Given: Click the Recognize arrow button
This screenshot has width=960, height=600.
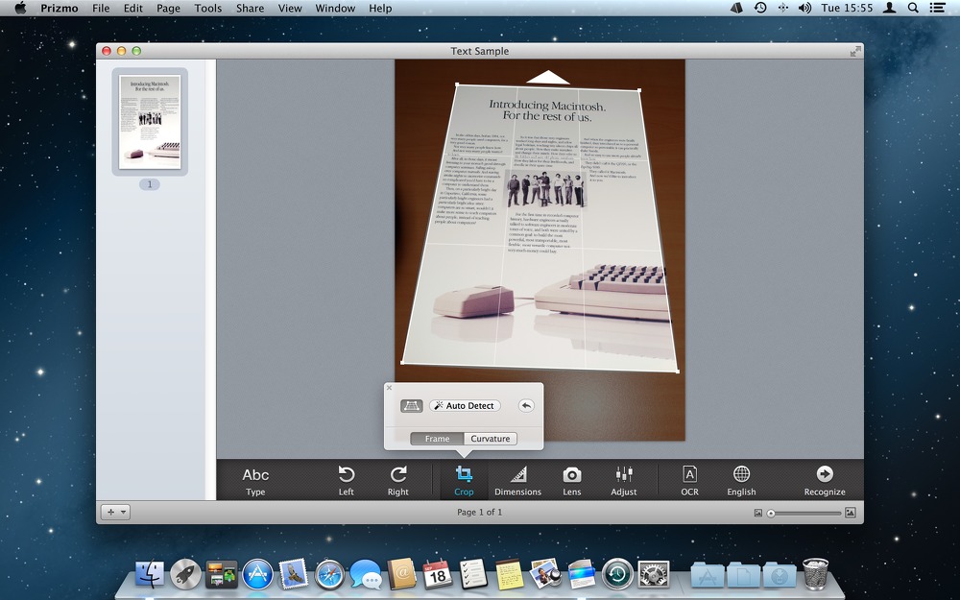Looking at the screenshot, I should pos(825,481).
